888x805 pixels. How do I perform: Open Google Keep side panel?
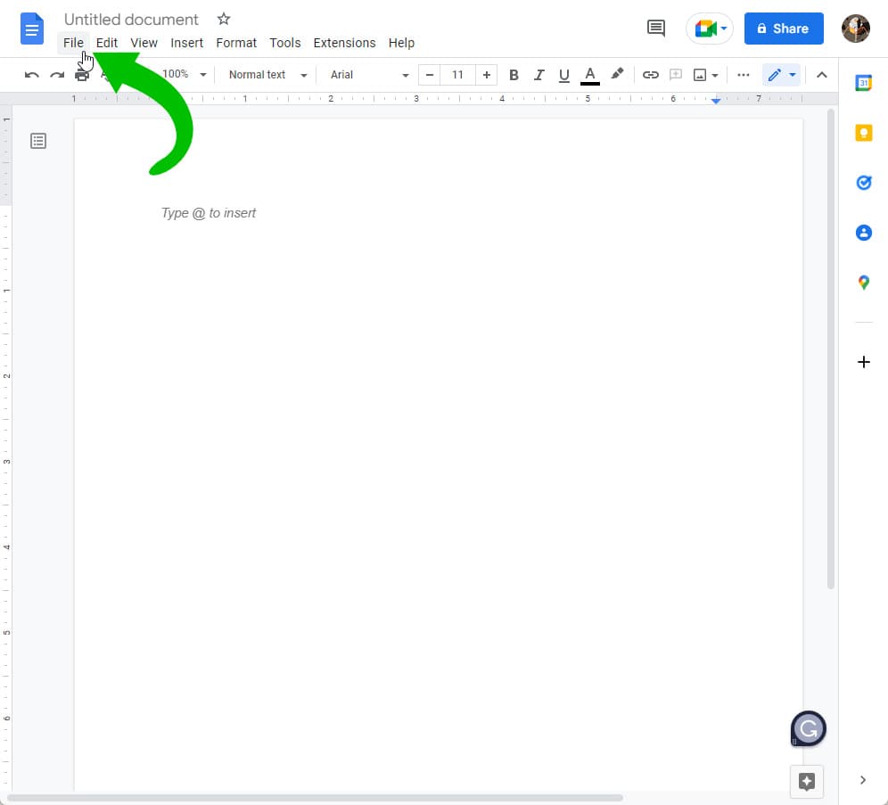pos(862,132)
